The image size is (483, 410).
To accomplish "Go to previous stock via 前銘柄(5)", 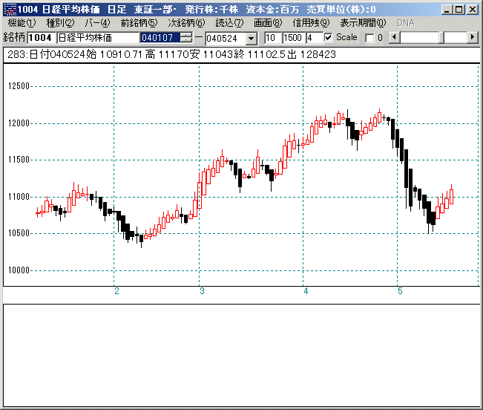I will point(139,23).
